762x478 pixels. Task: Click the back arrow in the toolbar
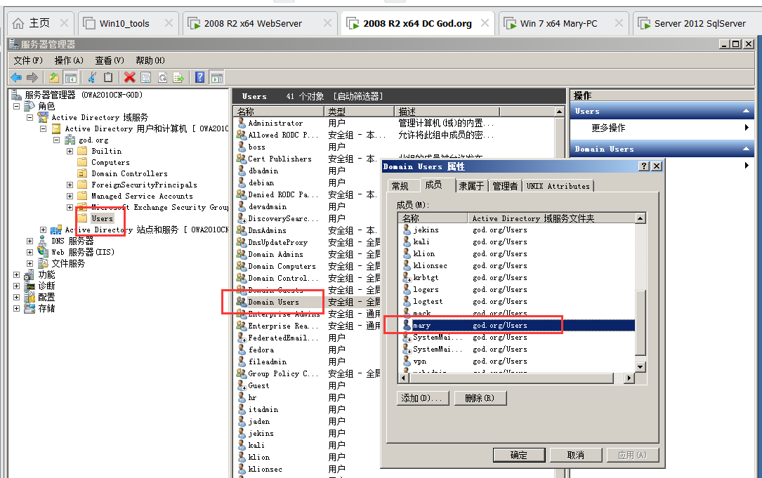click(16, 77)
